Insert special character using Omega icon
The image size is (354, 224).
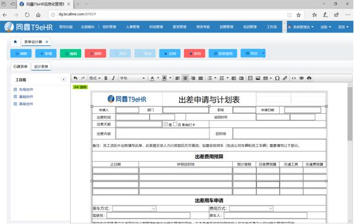coord(277,78)
